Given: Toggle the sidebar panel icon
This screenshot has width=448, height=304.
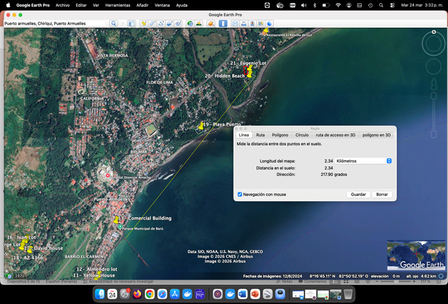Looking at the screenshot, I should click(x=131, y=23).
